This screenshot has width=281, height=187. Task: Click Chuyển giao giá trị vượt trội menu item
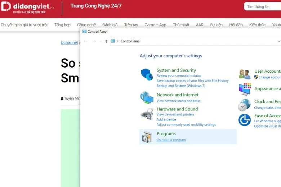pos(24,25)
